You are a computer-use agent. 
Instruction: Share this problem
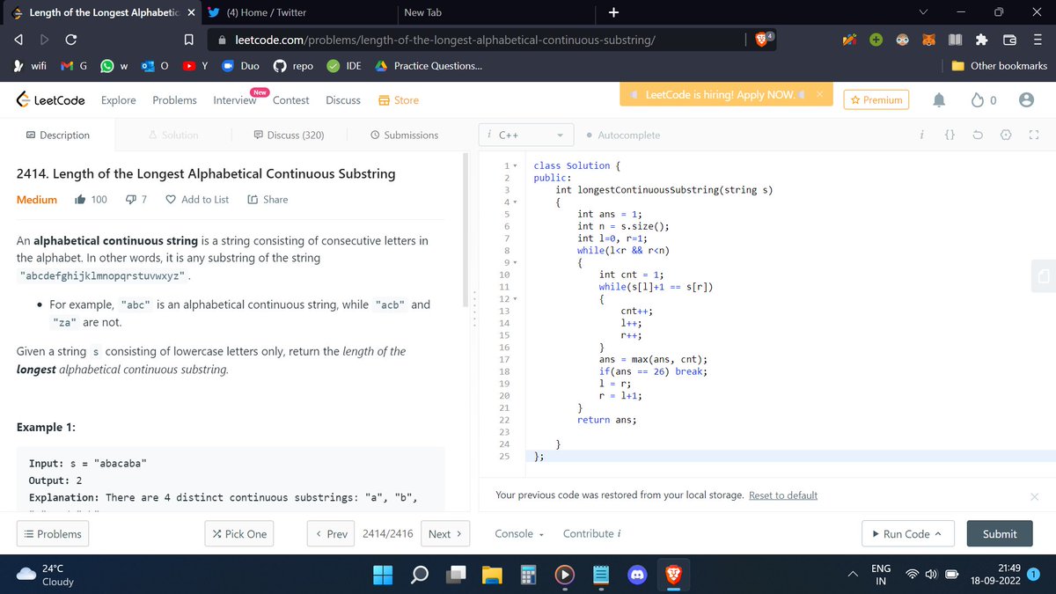268,200
